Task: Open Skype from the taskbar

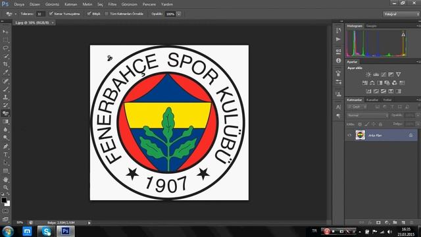Action: click(x=46, y=231)
